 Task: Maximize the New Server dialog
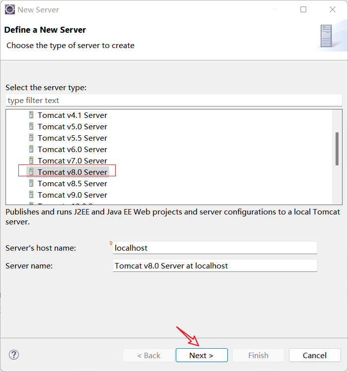(x=303, y=9)
